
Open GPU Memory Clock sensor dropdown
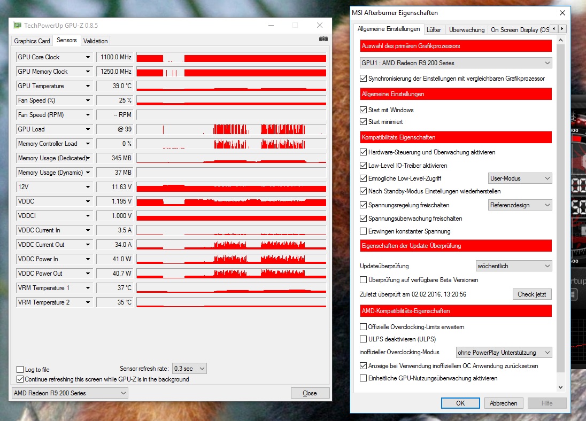tap(88, 72)
